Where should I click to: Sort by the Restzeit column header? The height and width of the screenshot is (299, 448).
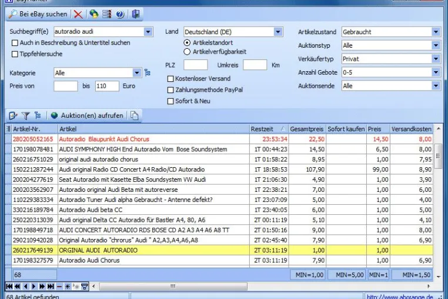tap(269, 129)
